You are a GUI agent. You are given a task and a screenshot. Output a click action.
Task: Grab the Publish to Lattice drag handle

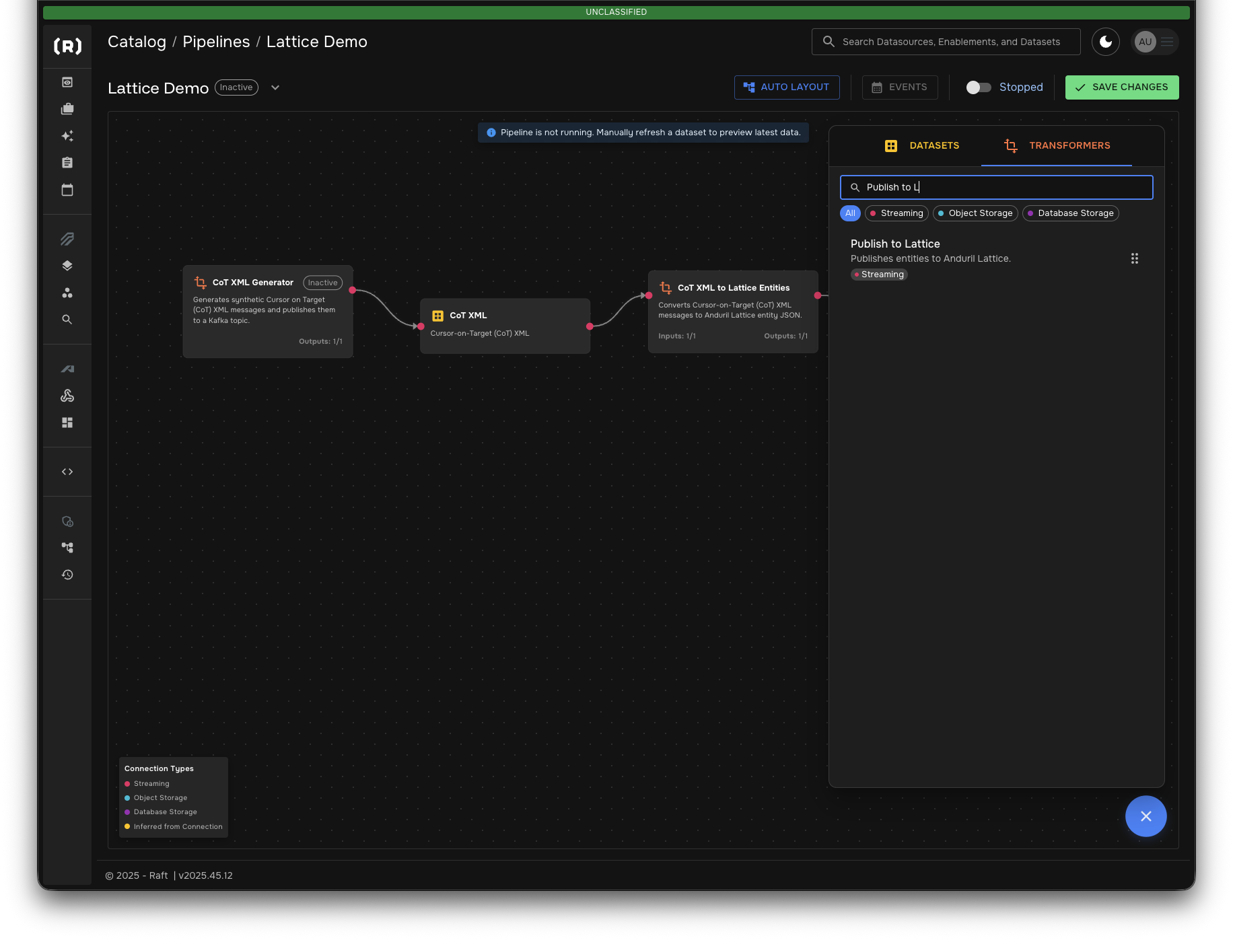coord(1135,258)
